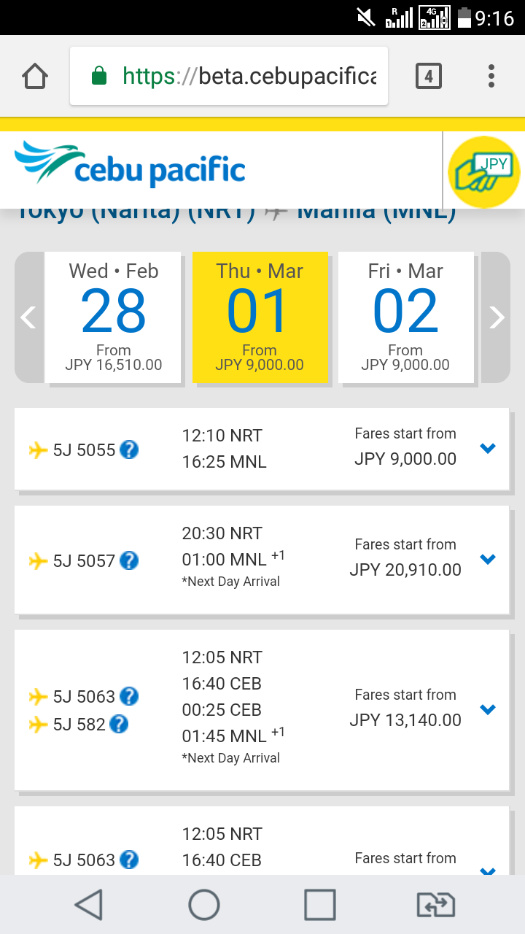525x934 pixels.
Task: Open the Chrome tab switcher showing 4
Action: click(x=429, y=76)
